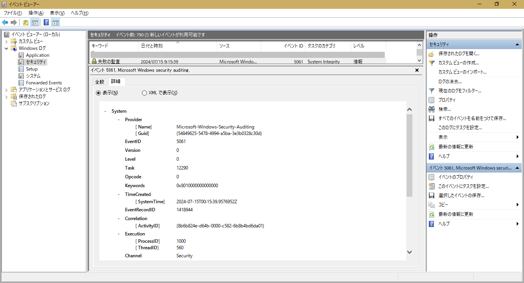Sort by 日付と時刻 column header
Image resolution: width=524 pixels, height=283 pixels.
178,46
